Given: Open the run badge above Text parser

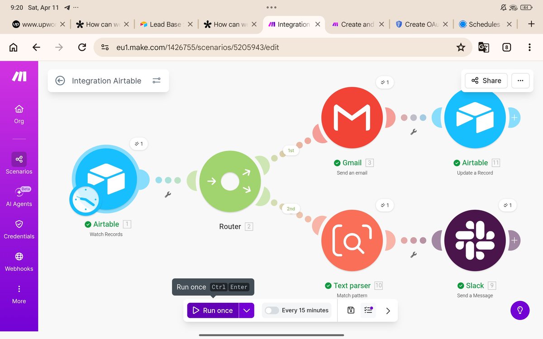Looking at the screenshot, I should point(385,205).
